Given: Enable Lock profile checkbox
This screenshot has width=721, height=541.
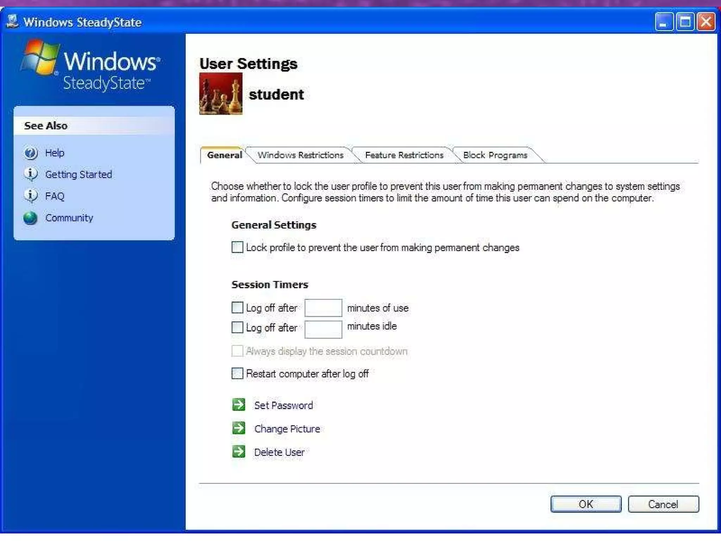Looking at the screenshot, I should pos(237,247).
